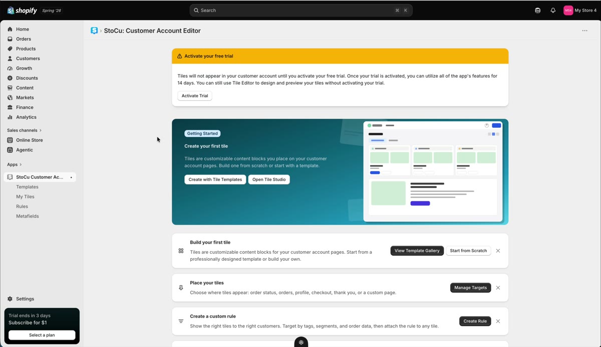Click the pin icon beside Place your tiles
Viewport: 601px width, 347px height.
181,288
